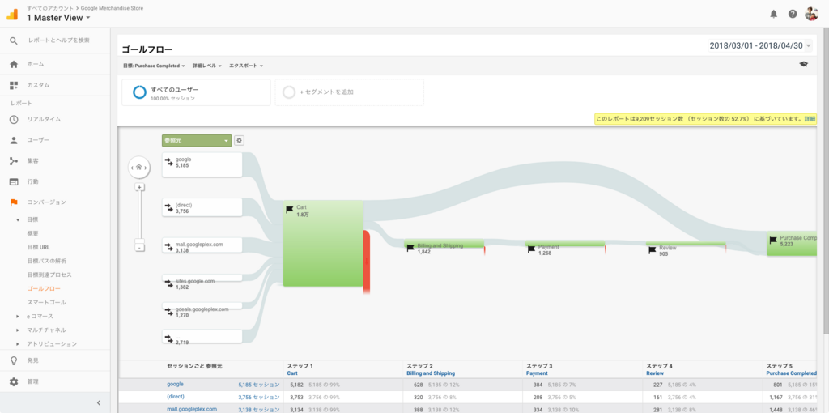Open the スマートゴール report
This screenshot has width=829, height=413.
tap(46, 303)
